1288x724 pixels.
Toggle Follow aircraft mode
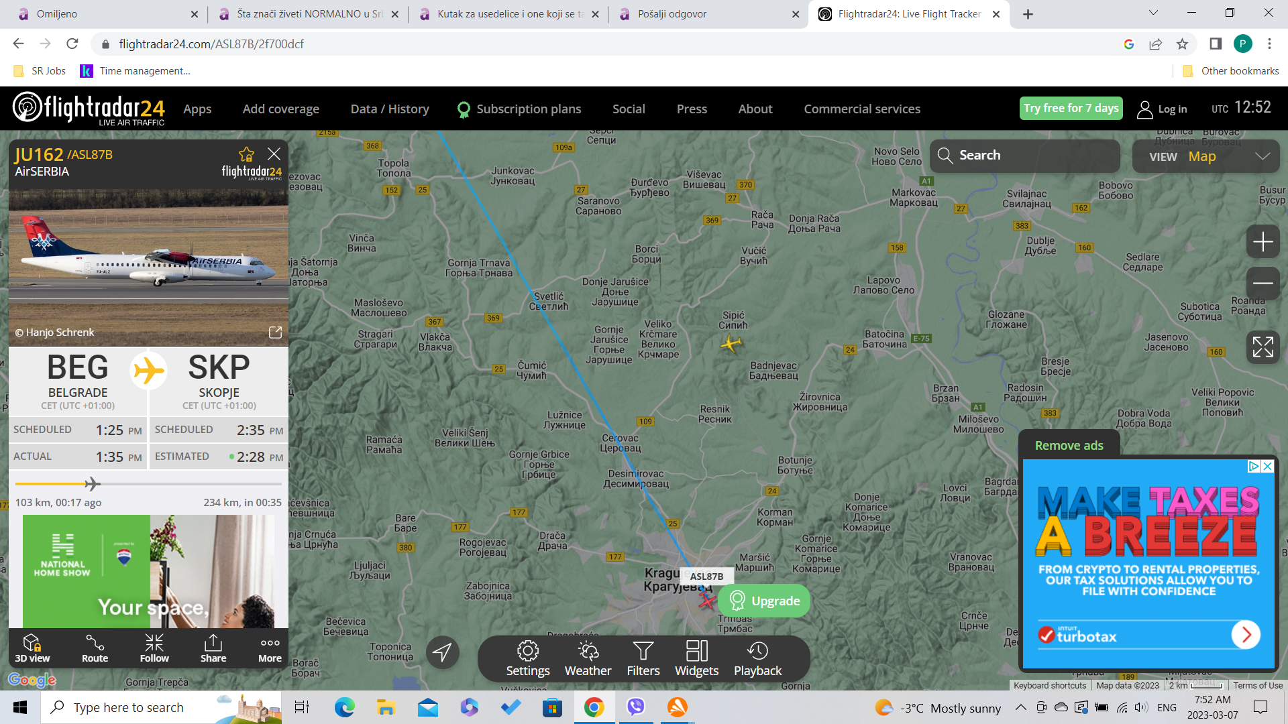154,648
